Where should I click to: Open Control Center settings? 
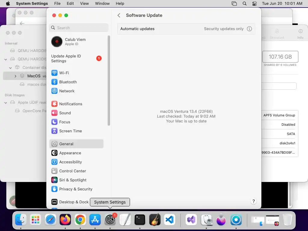click(77, 171)
